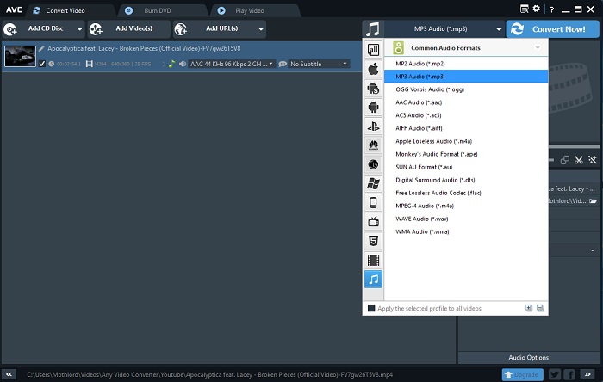Choose OGG Vorbis Audio (*.ogg) format
Image resolution: width=603 pixels, height=382 pixels.
point(466,89)
